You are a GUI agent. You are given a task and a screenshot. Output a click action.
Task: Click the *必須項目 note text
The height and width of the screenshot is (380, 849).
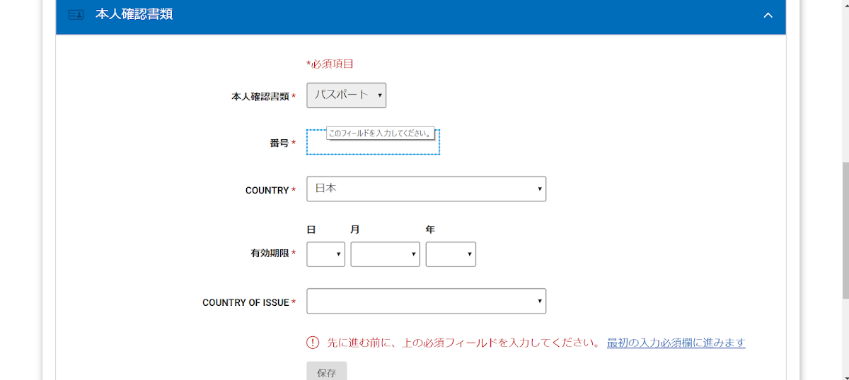coord(330,64)
